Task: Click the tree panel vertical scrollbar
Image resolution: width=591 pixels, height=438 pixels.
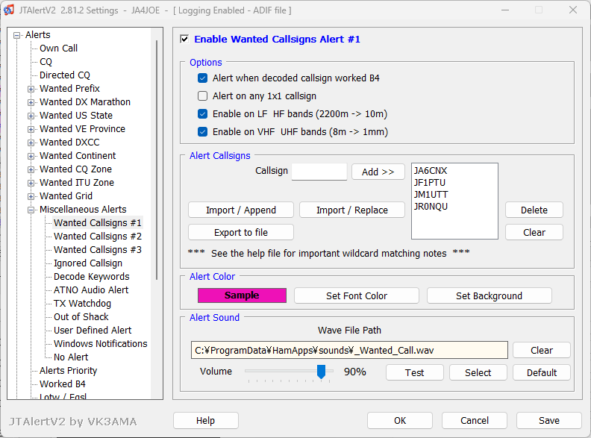Action: click(157, 160)
